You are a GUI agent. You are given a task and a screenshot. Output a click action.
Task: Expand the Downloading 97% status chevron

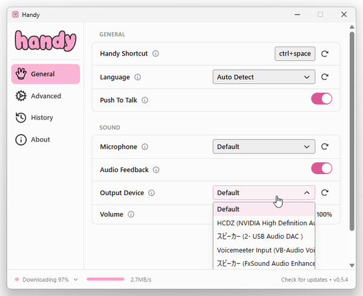click(76, 280)
